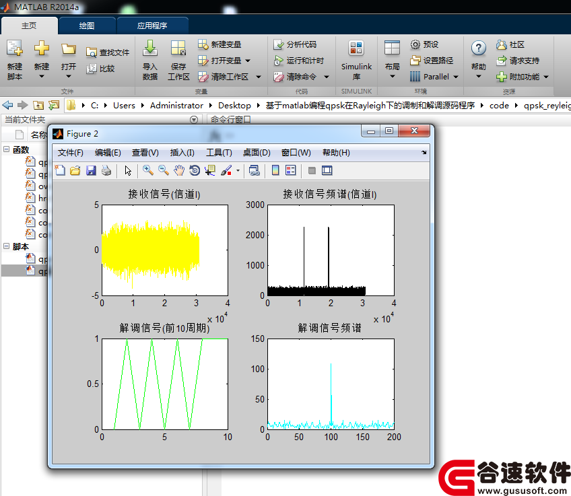Open the 帮助(H) menu in Figure 2
Viewport: 571px width, 496px height.
click(x=336, y=153)
